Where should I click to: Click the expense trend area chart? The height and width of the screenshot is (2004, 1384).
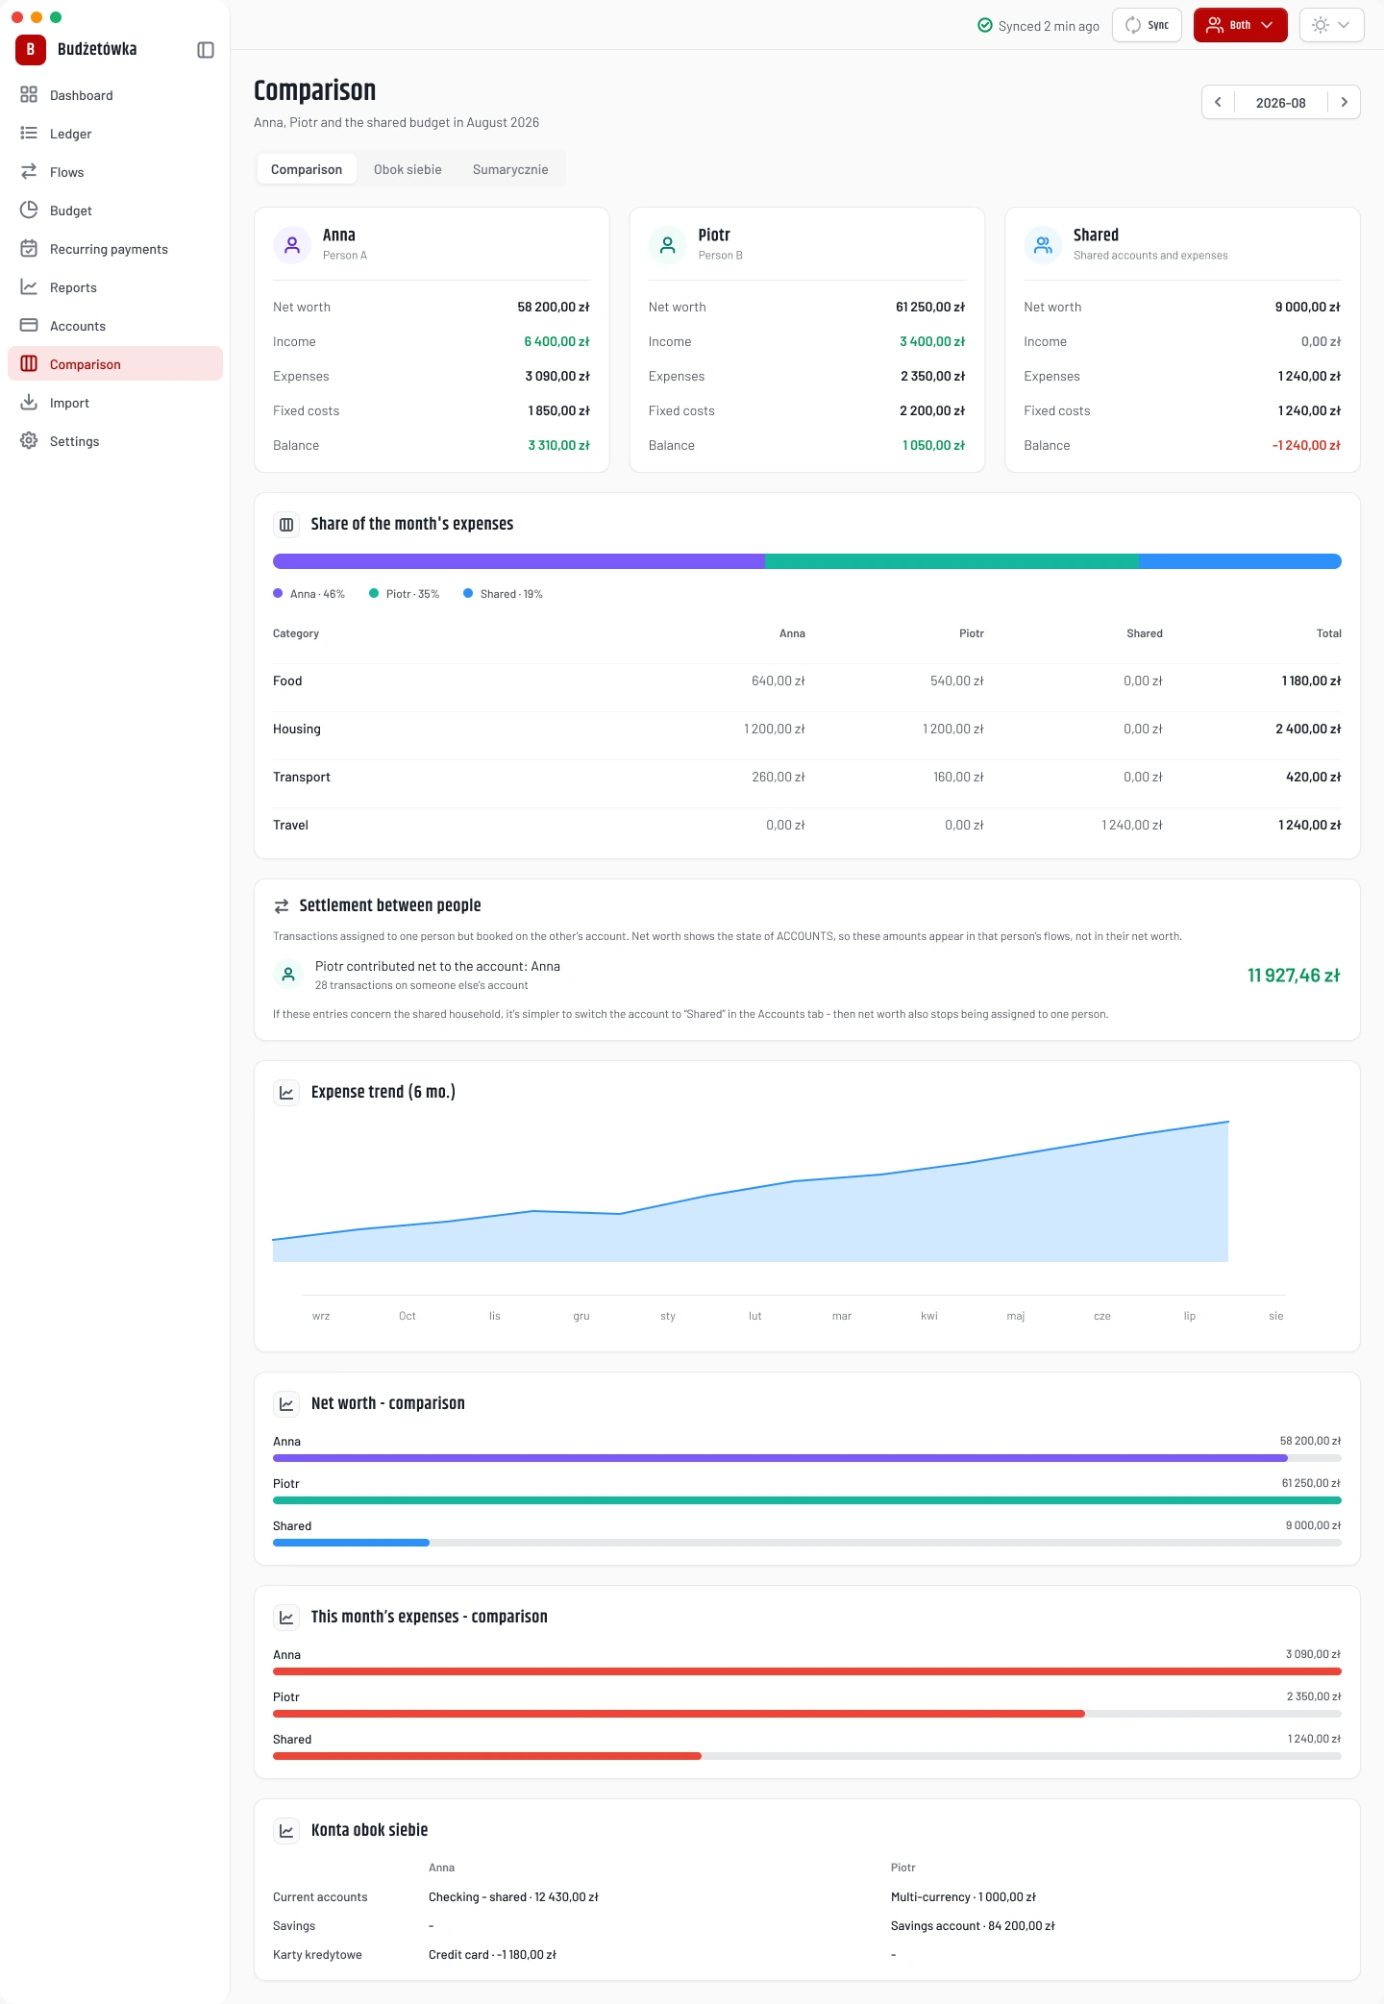pyautogui.click(x=751, y=1192)
